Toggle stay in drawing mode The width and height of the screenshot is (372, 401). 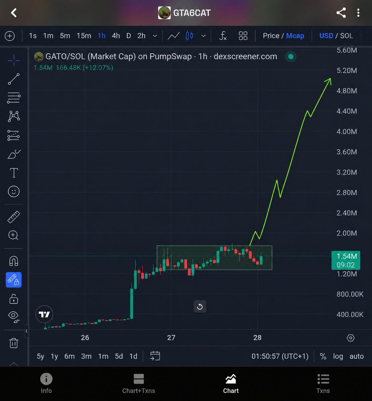pos(14,280)
